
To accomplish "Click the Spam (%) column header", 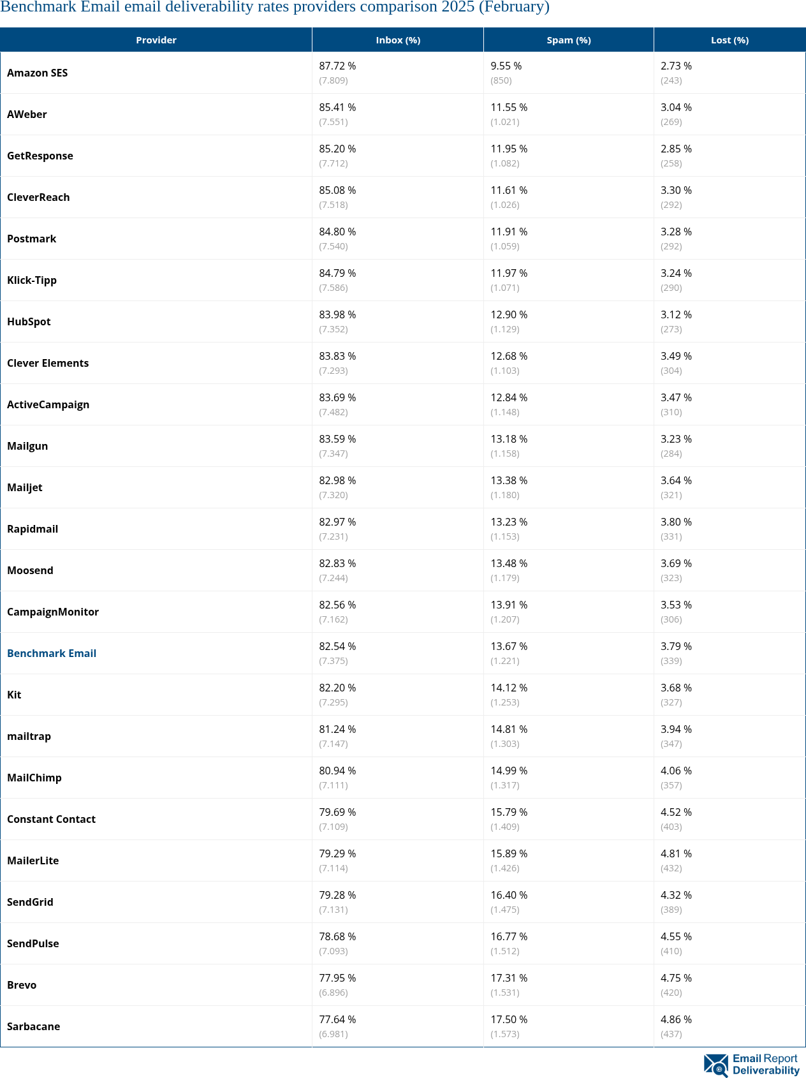I will click(x=569, y=40).
